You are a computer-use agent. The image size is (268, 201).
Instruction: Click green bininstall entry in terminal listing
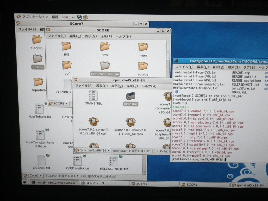tap(181, 107)
